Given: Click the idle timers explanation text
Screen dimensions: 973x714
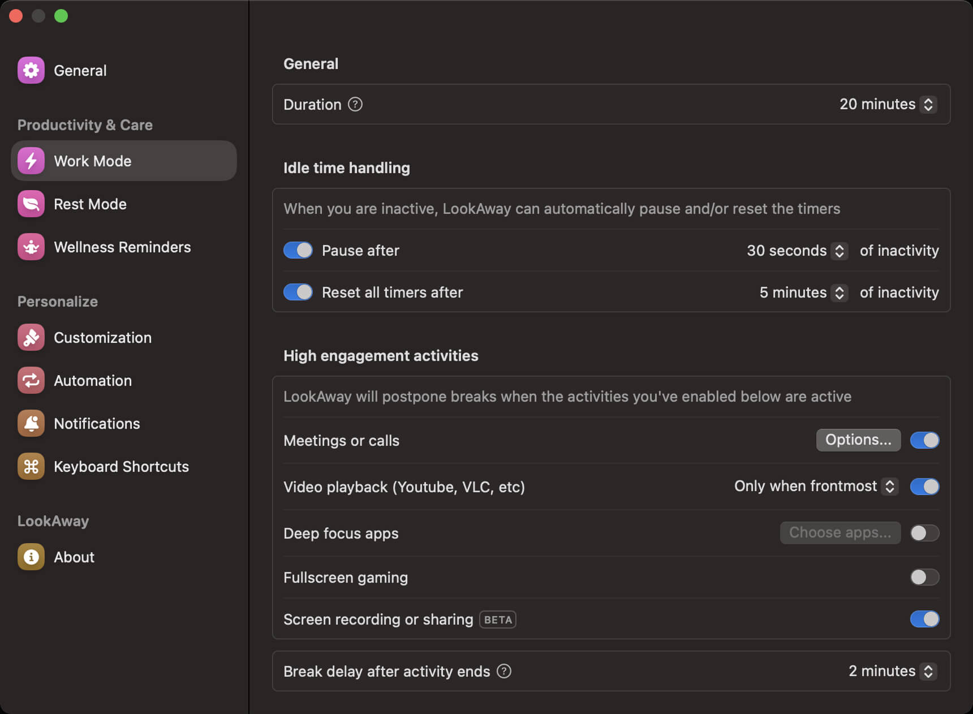Looking at the screenshot, I should tap(562, 208).
